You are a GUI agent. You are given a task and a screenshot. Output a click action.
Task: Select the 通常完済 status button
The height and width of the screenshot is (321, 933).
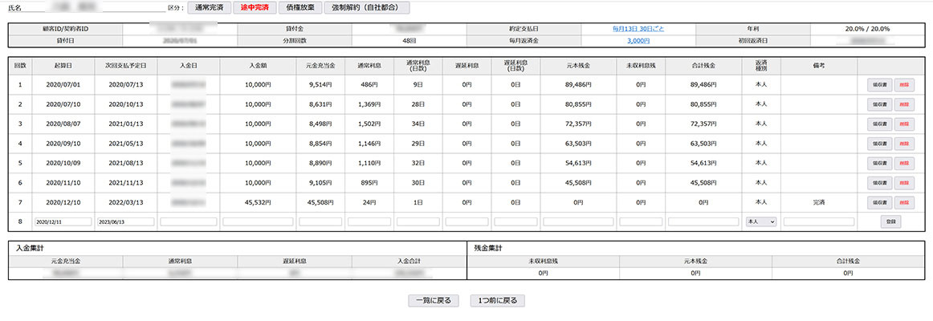tap(210, 7)
